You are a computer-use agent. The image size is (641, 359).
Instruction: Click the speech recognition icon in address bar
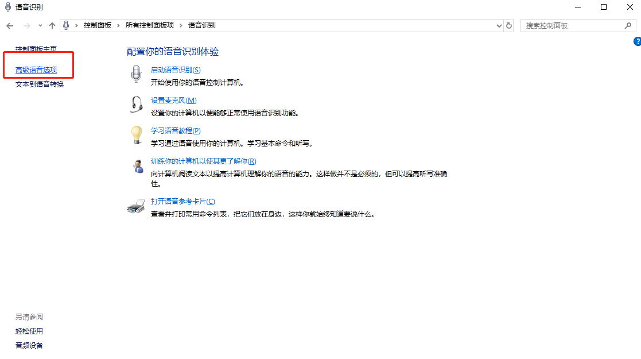[66, 25]
